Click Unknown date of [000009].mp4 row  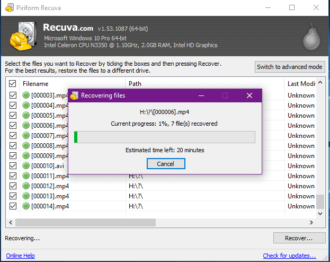301,156
